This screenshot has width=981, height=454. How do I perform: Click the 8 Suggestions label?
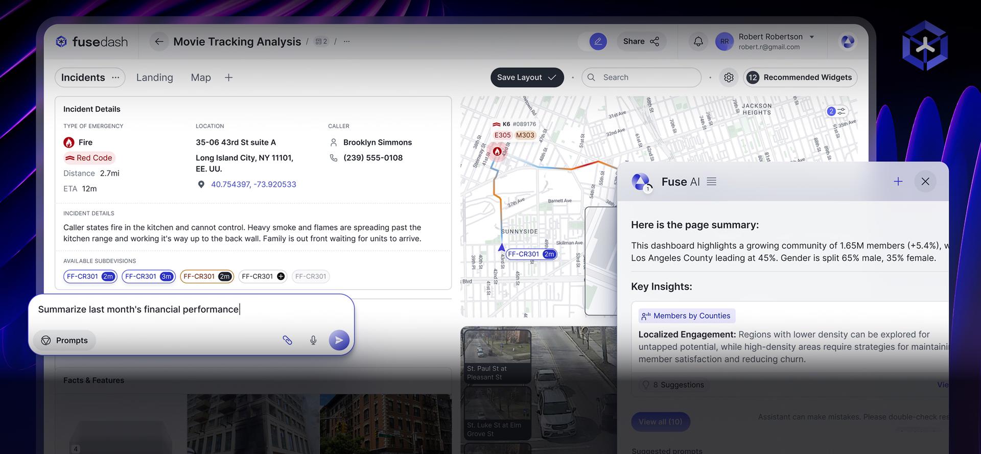(679, 385)
